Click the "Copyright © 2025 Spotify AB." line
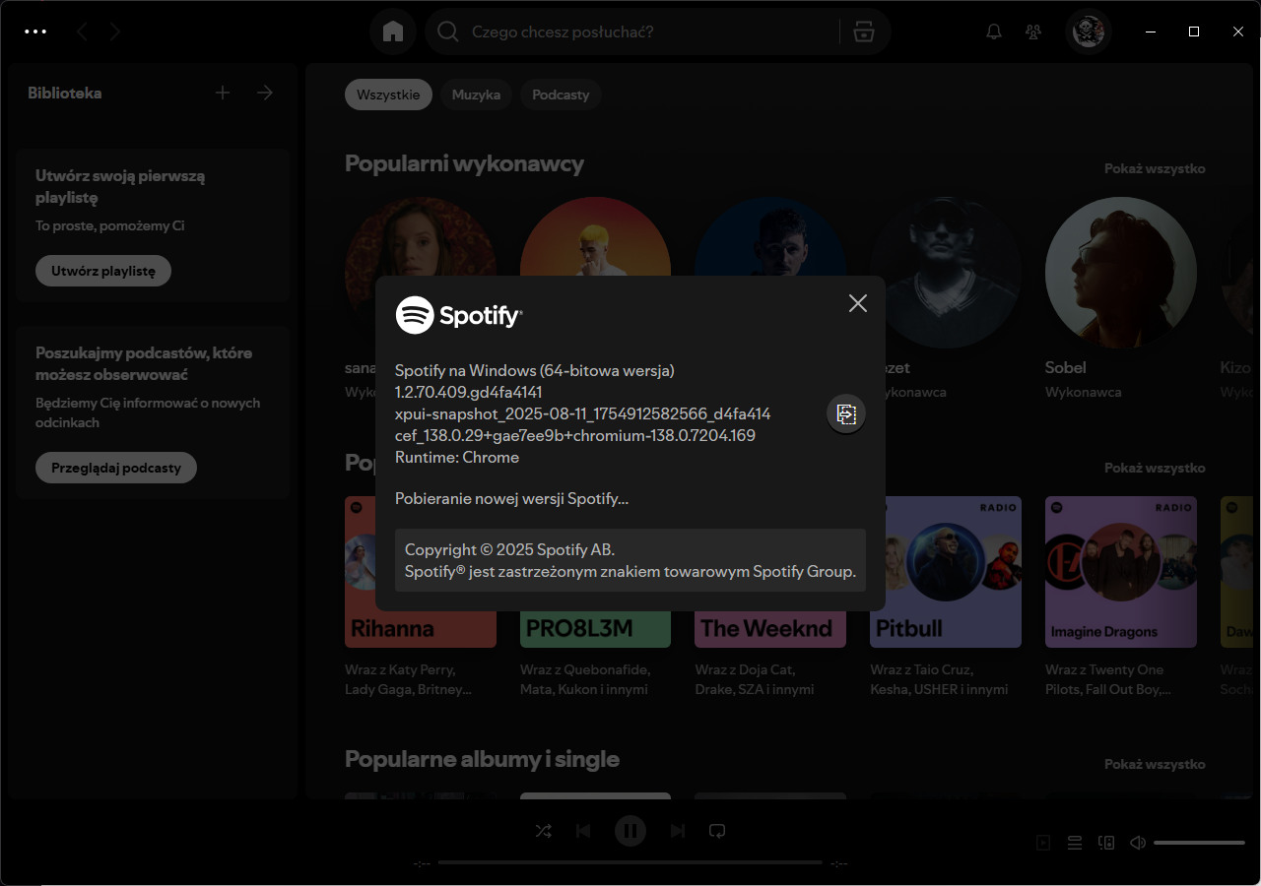 click(509, 549)
